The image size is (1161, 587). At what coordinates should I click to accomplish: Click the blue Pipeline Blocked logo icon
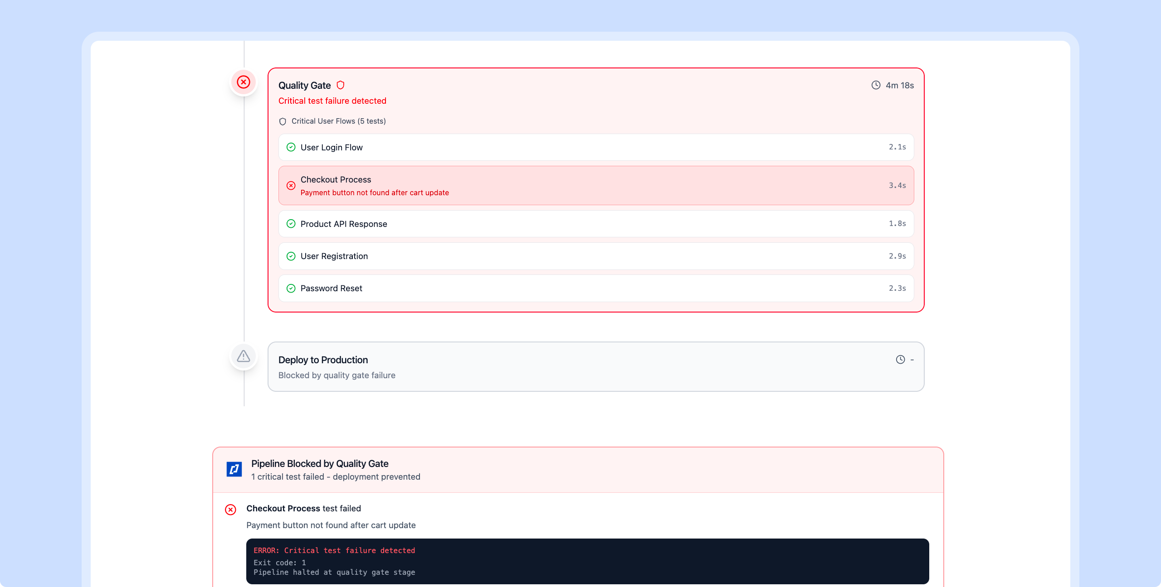(x=234, y=469)
